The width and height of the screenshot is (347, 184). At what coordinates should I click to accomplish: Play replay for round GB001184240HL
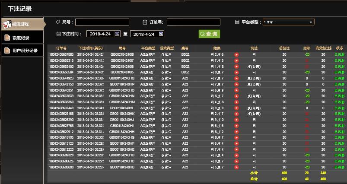point(236,108)
